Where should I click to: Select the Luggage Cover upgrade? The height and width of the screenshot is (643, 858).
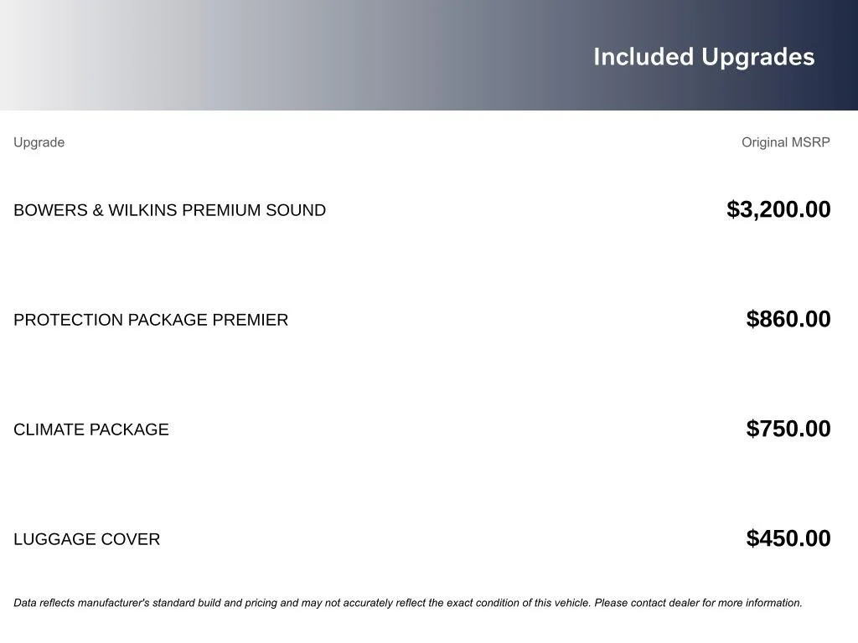pyautogui.click(x=87, y=539)
